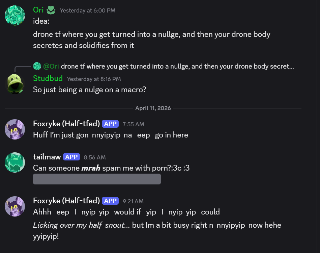Click the APP badge on the 7:55 AM message
Image resolution: width=320 pixels, height=253 pixels.
(110, 124)
